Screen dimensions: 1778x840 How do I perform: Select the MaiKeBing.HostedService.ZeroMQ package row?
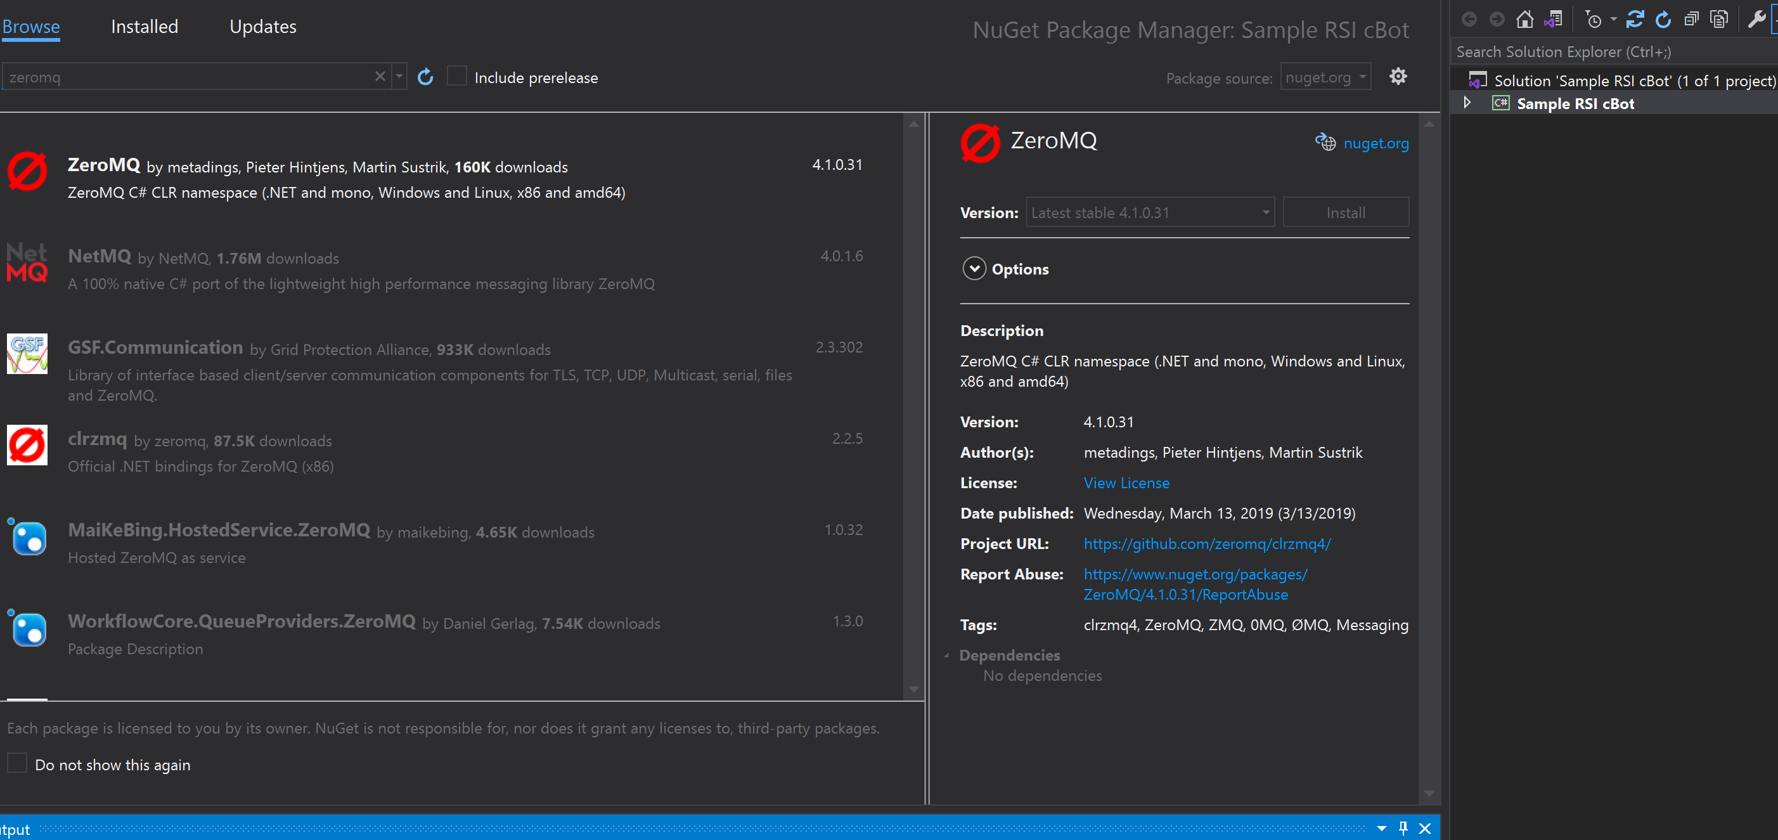[x=452, y=541]
